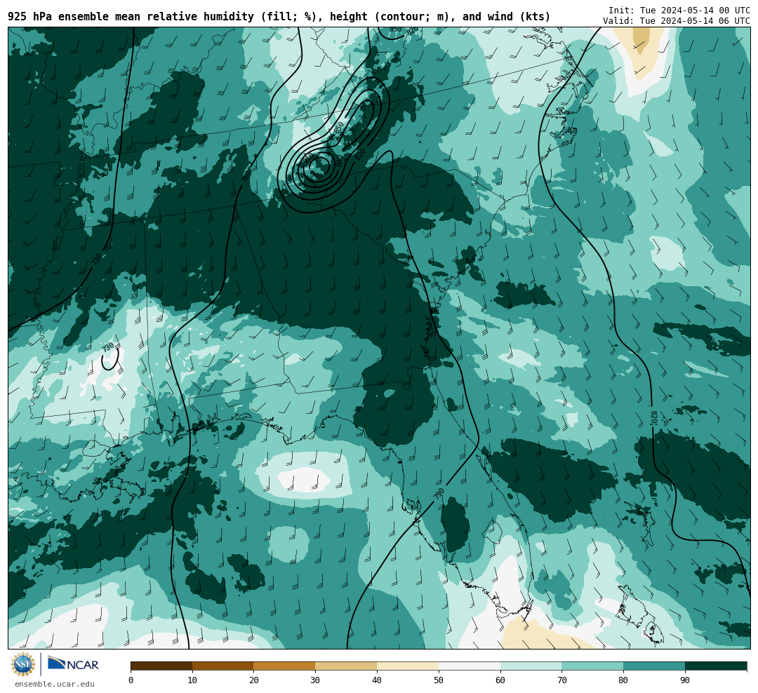
Task: Select the 90-100% dark green colorbar segment
Action: pyautogui.click(x=716, y=666)
